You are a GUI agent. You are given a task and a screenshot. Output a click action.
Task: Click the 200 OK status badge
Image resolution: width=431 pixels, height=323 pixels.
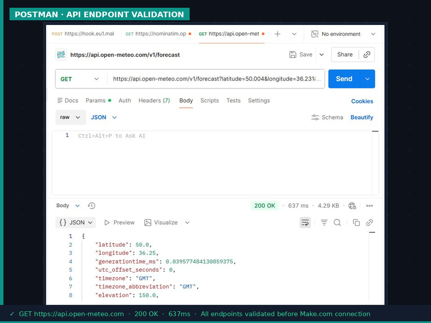265,205
